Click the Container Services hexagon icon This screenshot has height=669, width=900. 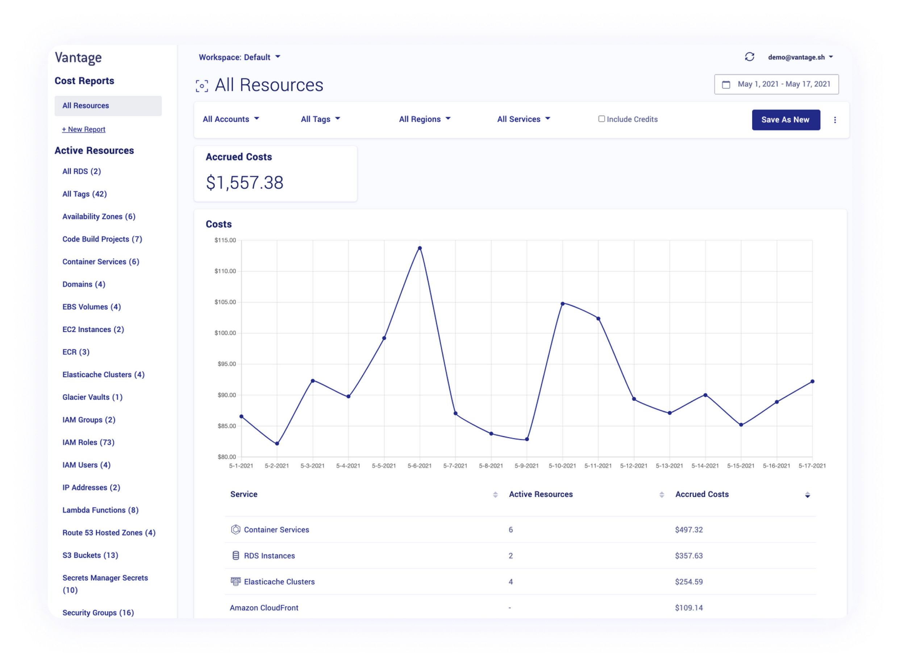pyautogui.click(x=236, y=529)
